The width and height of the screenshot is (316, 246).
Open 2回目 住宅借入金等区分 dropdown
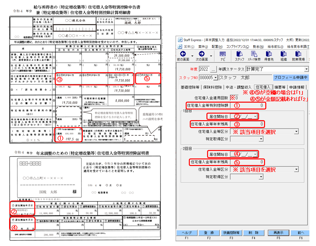(296, 169)
